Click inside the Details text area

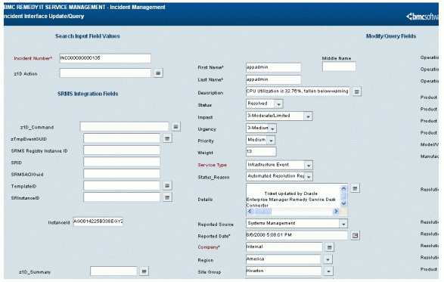point(293,197)
